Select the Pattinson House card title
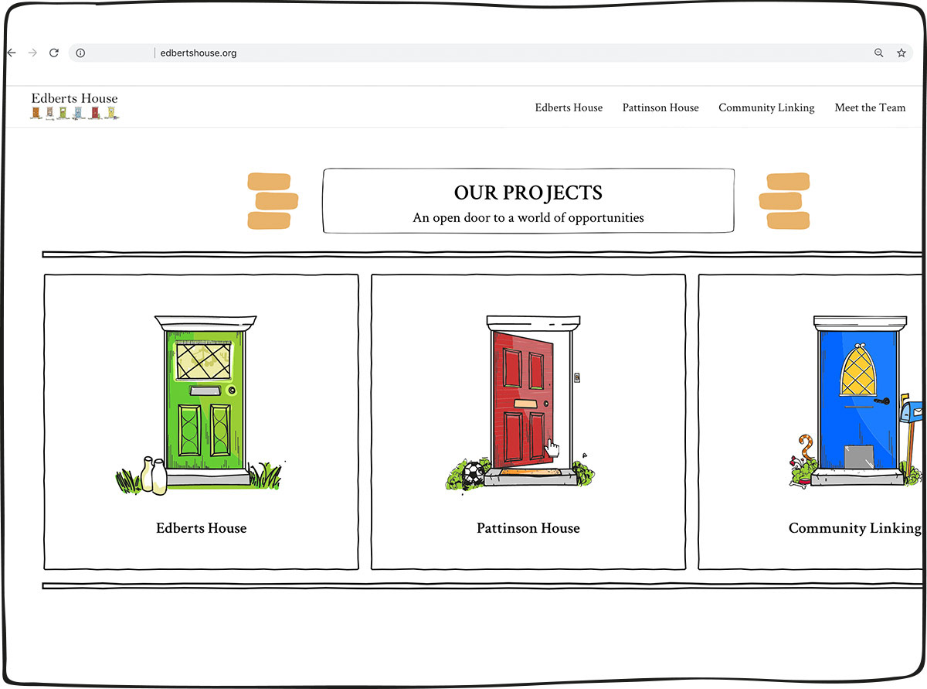Screen dimensions: 927x689 528,528
